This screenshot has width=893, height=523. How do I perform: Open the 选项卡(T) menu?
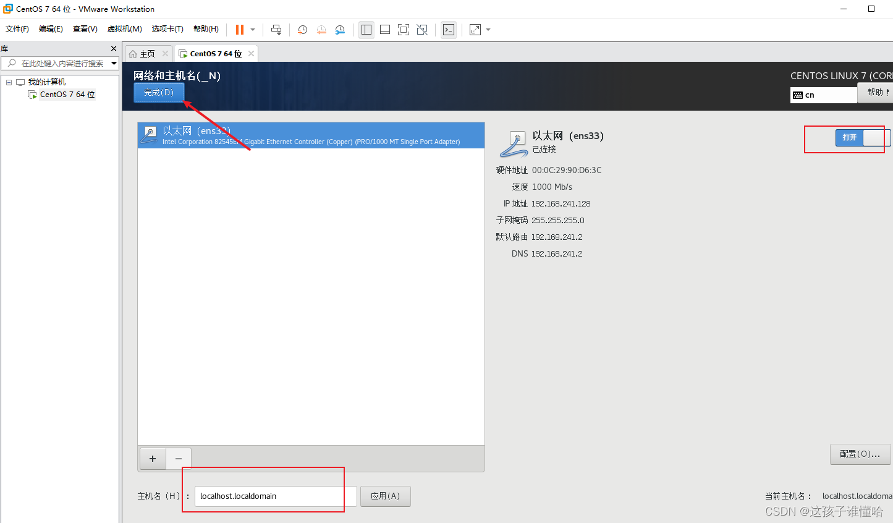167,29
